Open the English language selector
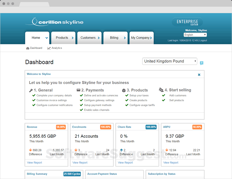This screenshot has width=232, height=179. tap(195, 35)
